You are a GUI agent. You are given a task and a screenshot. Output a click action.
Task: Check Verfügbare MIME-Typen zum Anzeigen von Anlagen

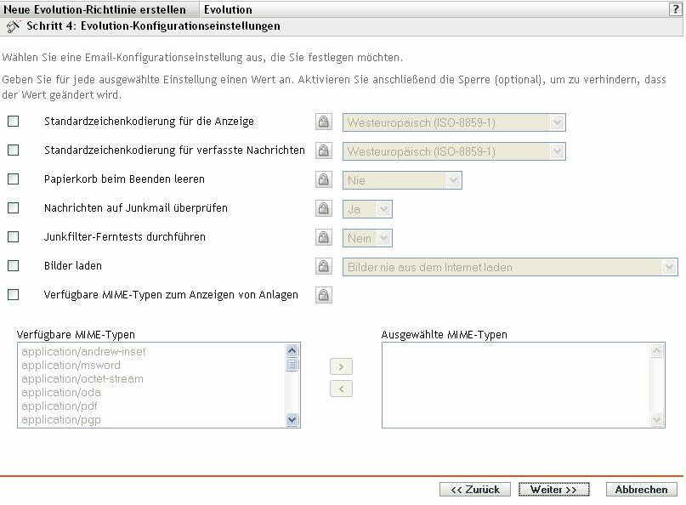coord(13,294)
